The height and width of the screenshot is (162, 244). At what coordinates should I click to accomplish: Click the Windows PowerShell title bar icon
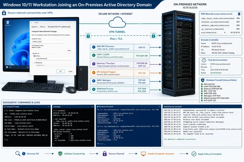pos(98,107)
